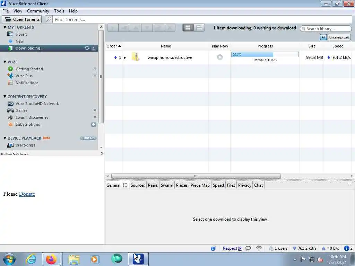Open the Help menu

tap(73, 11)
